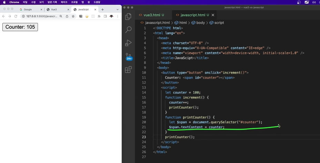
Task: Click the querySelector("#counter") code on line 20
Action: tap(236, 122)
